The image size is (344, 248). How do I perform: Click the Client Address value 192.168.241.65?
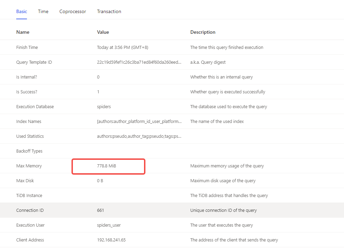click(111, 240)
